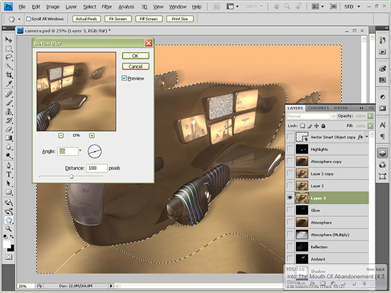Viewport: 391px width, 293px height.
Task: Zoom in the Motion Blur preview
Action: [91, 135]
